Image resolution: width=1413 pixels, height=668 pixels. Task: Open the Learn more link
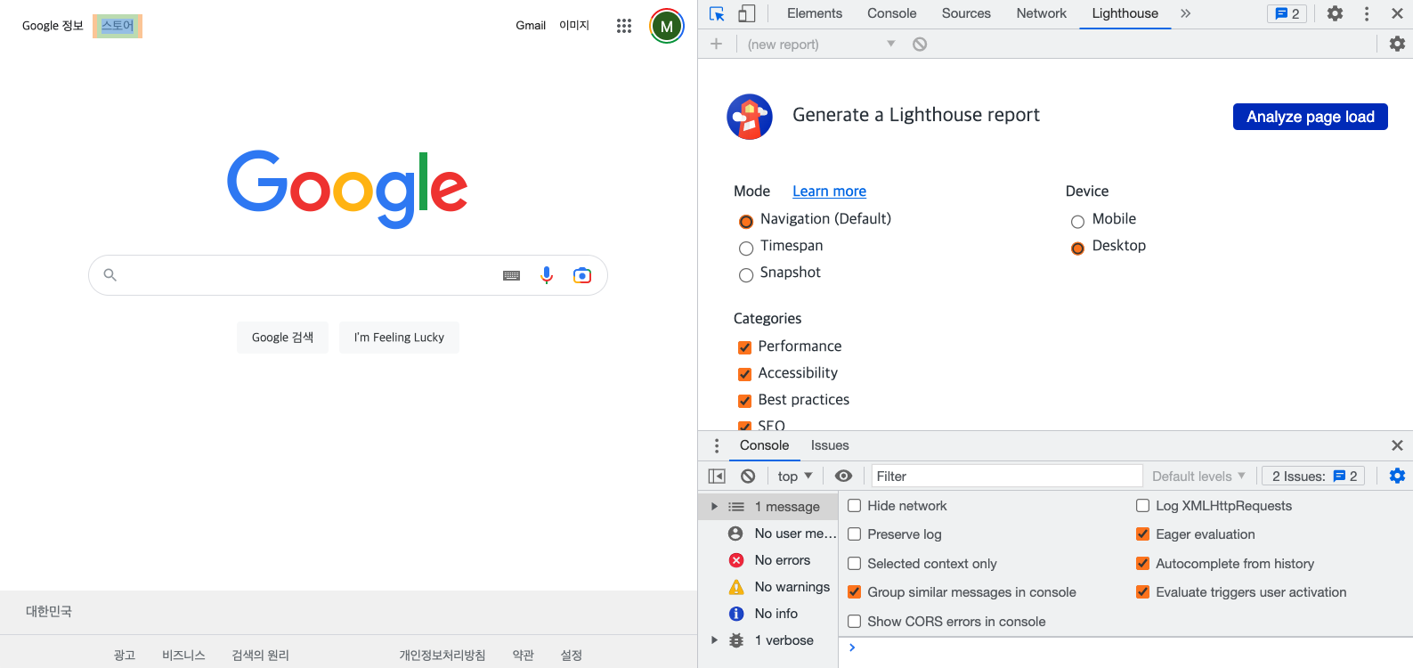[x=829, y=191]
